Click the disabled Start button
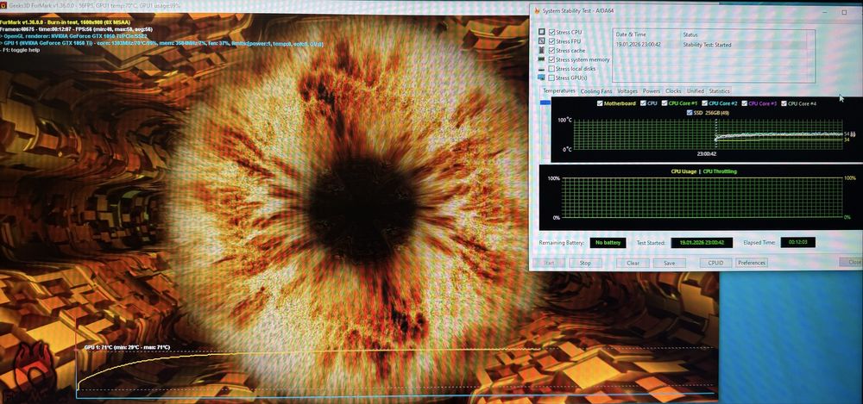The height and width of the screenshot is (404, 863). pos(549,263)
